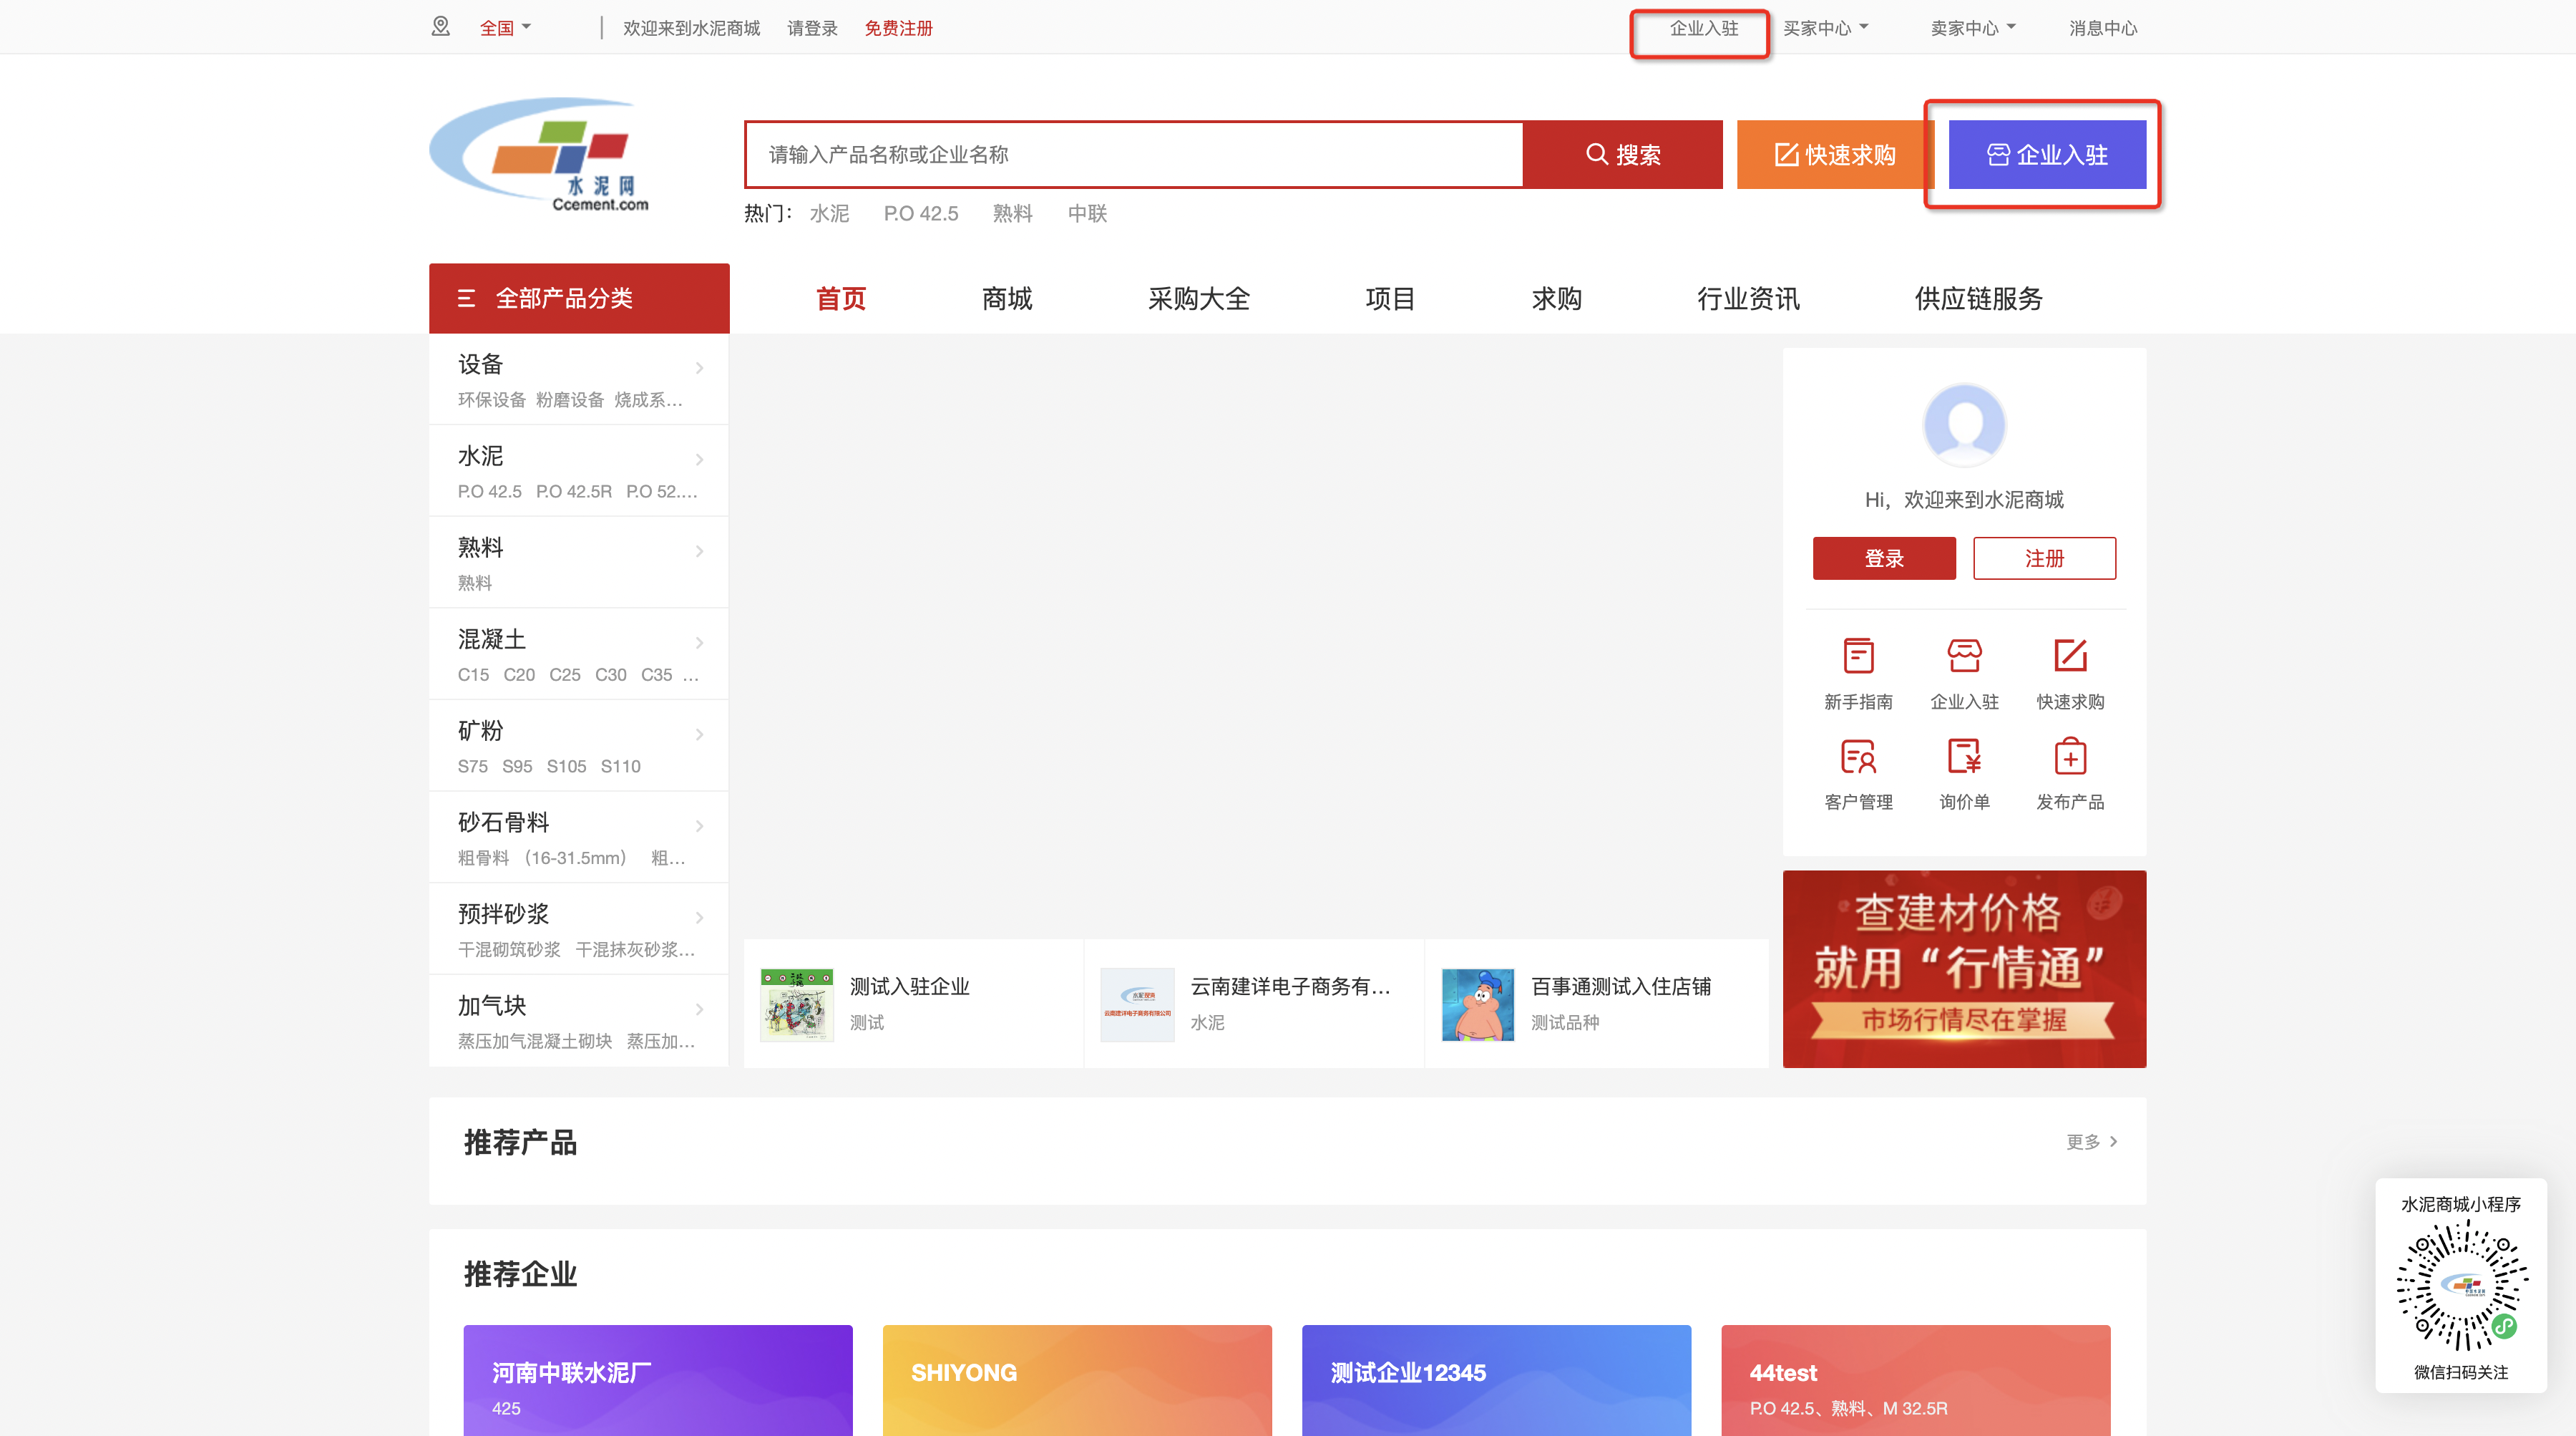Click the 询价单 inquiry sheet icon
Screen dimensions: 2576x1436
[1964, 757]
